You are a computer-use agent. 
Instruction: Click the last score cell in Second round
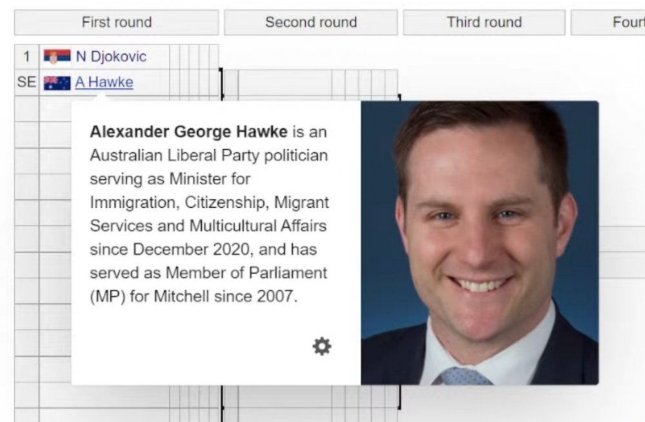coord(391,83)
